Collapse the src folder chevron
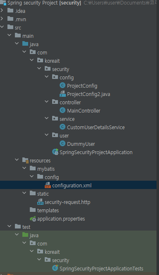Viewport: 159px width, 275px height. 2,27
